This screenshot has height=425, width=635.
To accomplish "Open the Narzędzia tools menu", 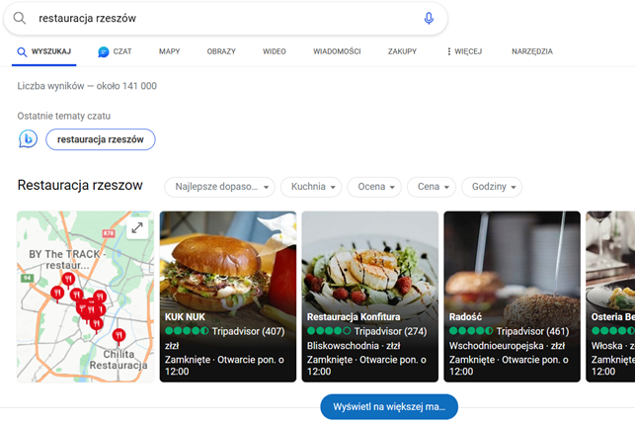I will click(x=531, y=51).
